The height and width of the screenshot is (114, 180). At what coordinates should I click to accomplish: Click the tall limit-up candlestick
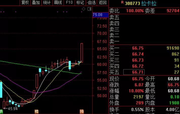coord(82,53)
